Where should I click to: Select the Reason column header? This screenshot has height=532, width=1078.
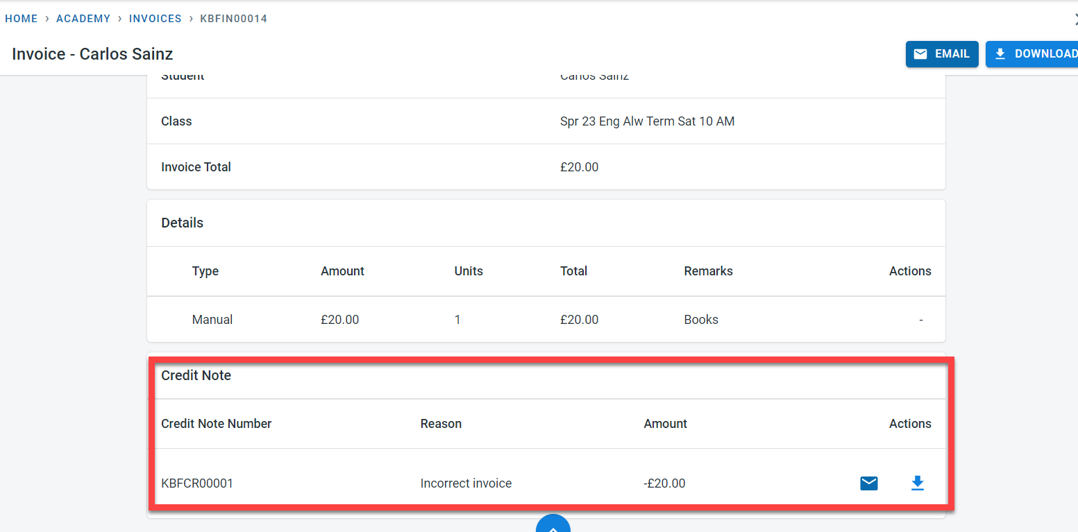pos(441,424)
